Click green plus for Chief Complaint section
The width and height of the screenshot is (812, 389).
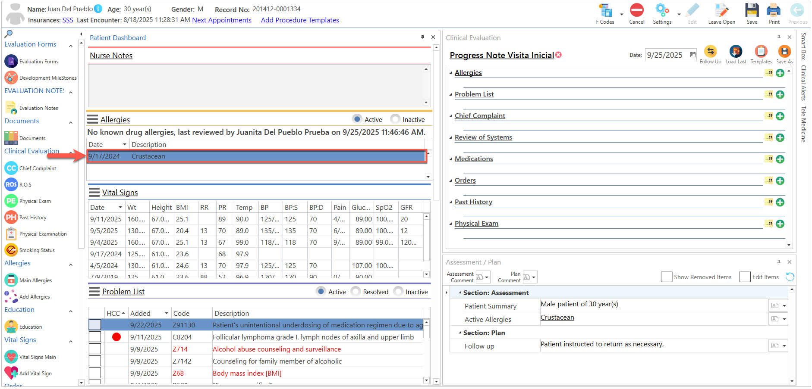tap(780, 116)
